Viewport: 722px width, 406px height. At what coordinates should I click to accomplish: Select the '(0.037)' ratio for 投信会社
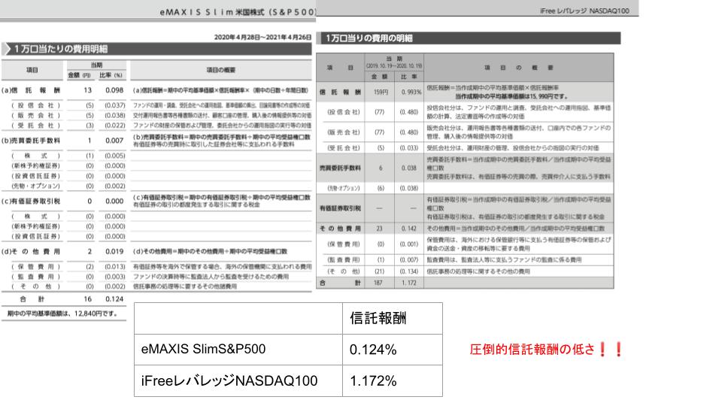pyautogui.click(x=114, y=105)
